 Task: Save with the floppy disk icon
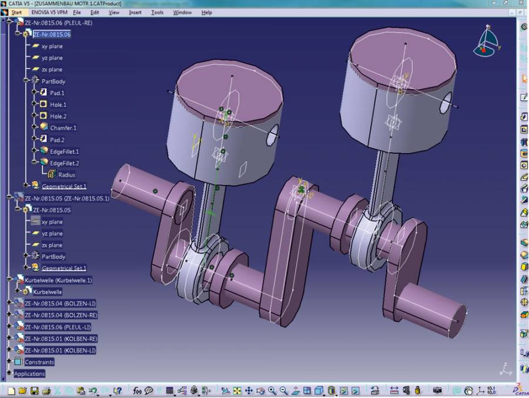click(35, 390)
